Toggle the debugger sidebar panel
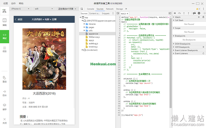 pos(170,13)
